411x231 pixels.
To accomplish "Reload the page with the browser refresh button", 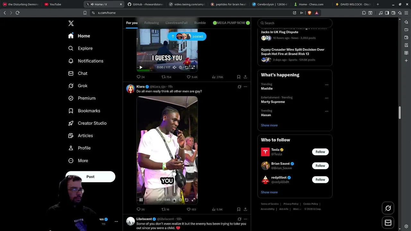I will click(x=17, y=13).
